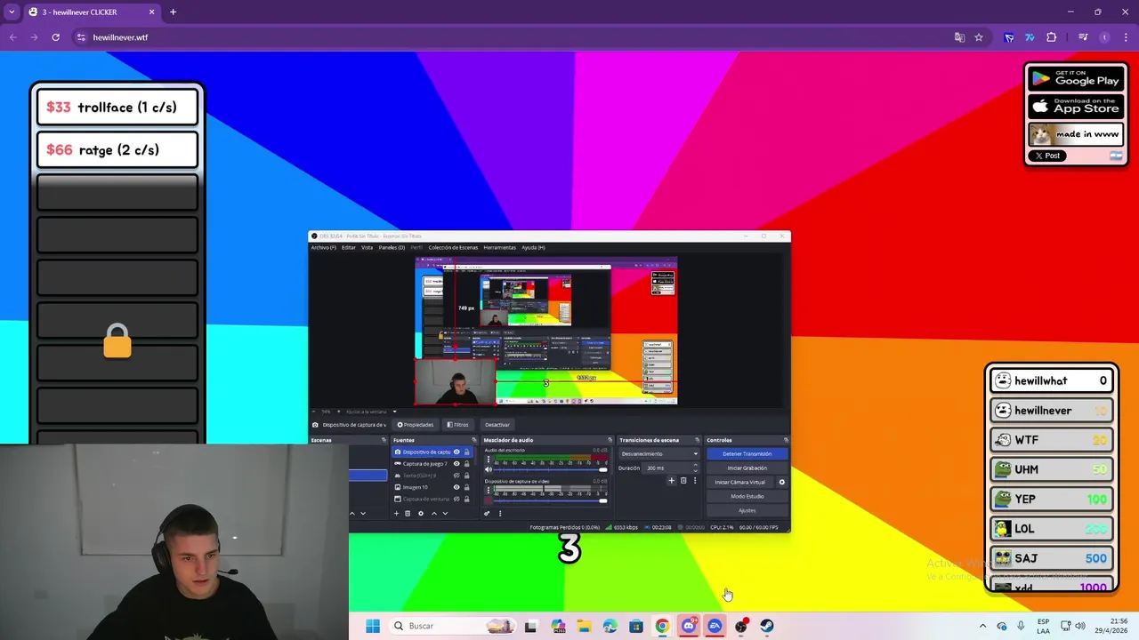Delete scene transition with trash icon
Viewport: 1139px width, 640px height.
click(683, 480)
